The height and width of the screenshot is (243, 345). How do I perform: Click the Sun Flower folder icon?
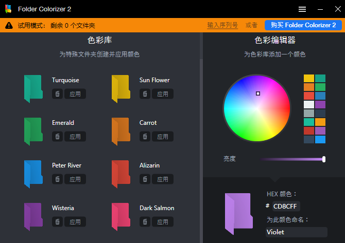click(121, 89)
